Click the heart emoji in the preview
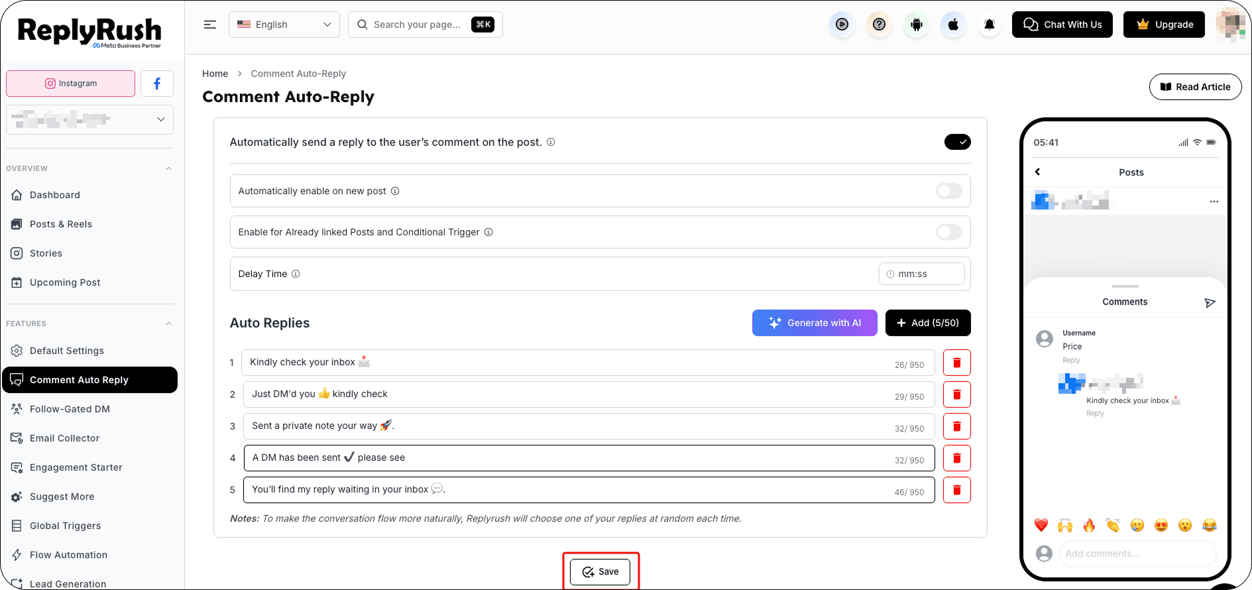 point(1041,526)
